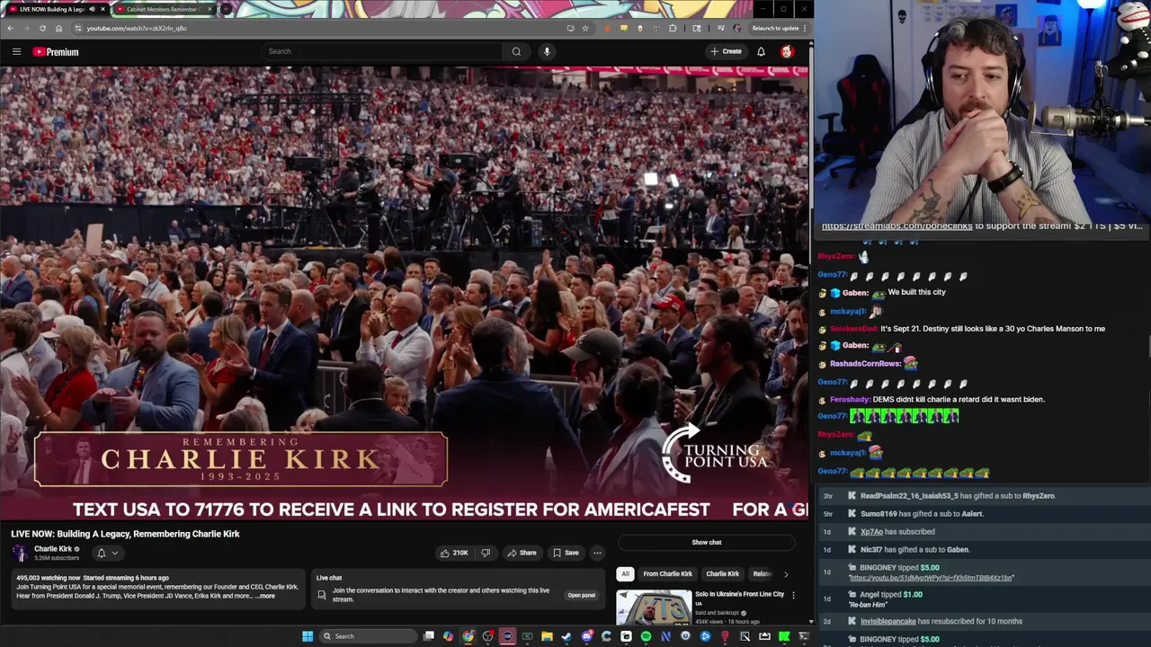Open options for Solo In Ukraine video

coord(793,595)
